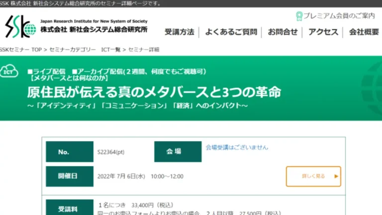The width and height of the screenshot is (382, 215).
Task: Click the 会場受講はございません text
Action: click(237, 147)
